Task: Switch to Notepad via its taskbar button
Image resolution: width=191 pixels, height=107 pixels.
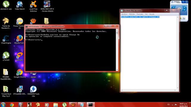Action: (82, 105)
